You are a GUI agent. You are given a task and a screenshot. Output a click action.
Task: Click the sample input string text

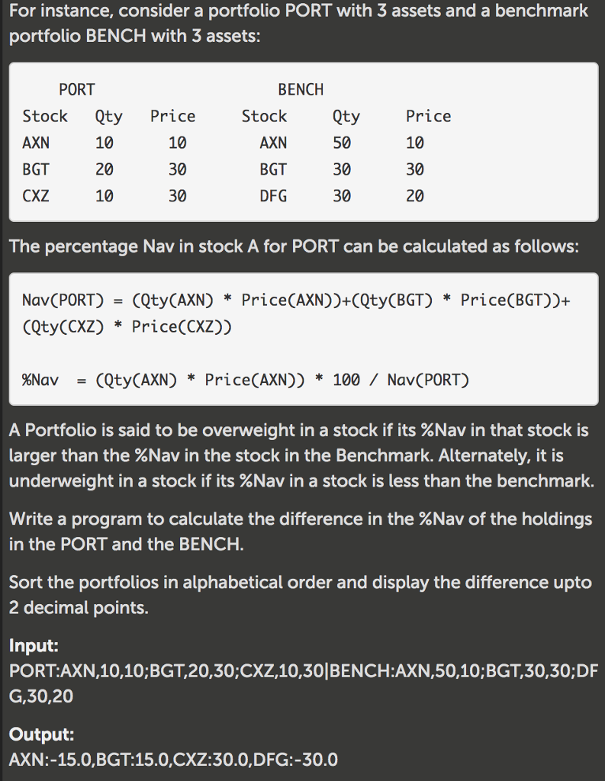click(303, 683)
